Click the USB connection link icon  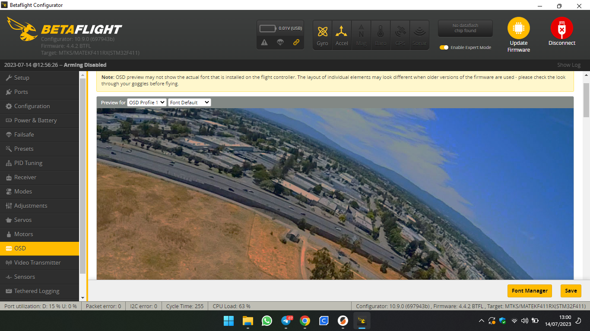click(x=296, y=43)
